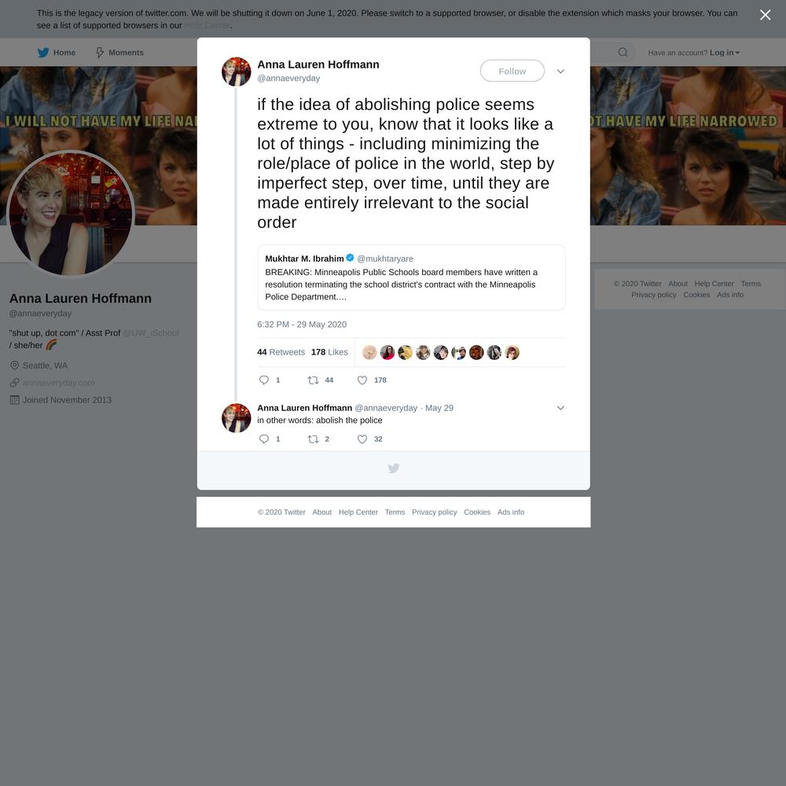
Task: Open the 44 Retweets list
Action: click(281, 352)
